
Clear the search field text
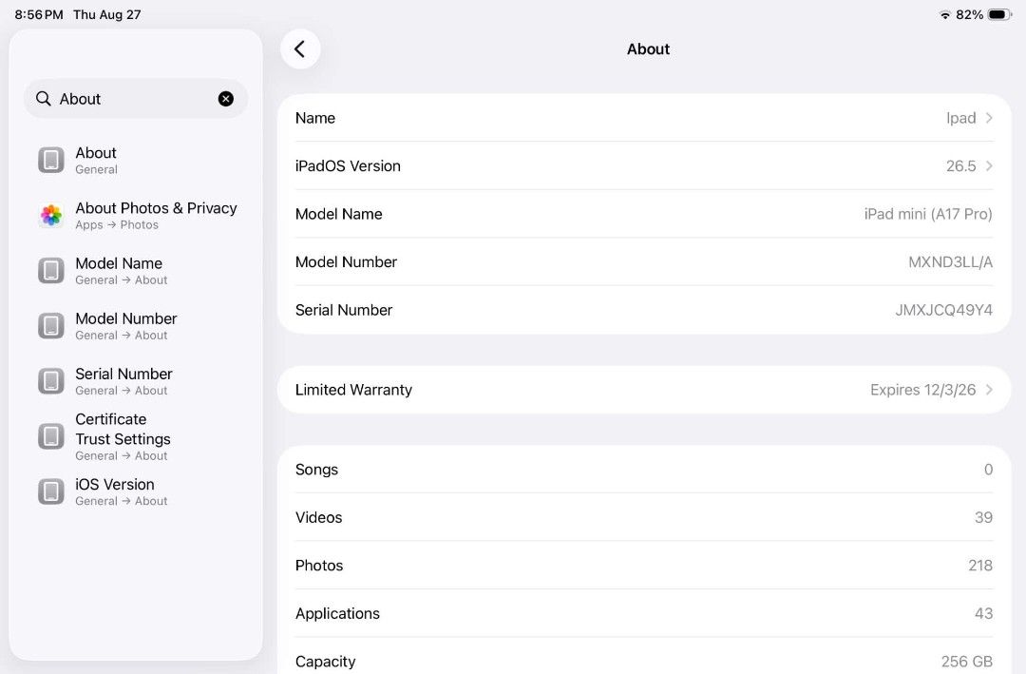coord(226,99)
